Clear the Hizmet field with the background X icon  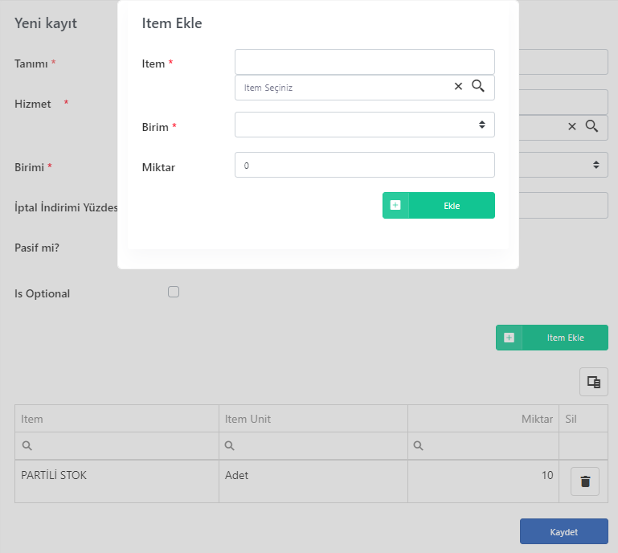(x=572, y=126)
